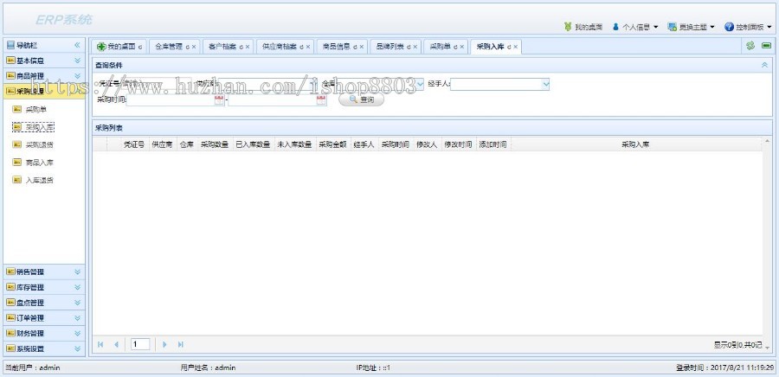Open the 经手人 combo box dropdown arrow
Screen dimensions: 779x377
[x=545, y=85]
